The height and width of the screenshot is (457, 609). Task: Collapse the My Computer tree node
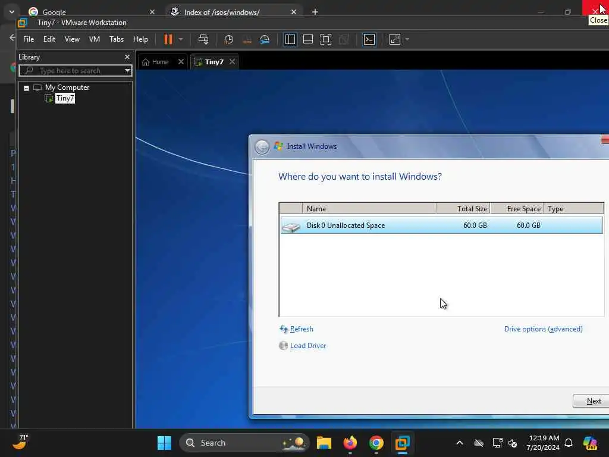pos(26,88)
